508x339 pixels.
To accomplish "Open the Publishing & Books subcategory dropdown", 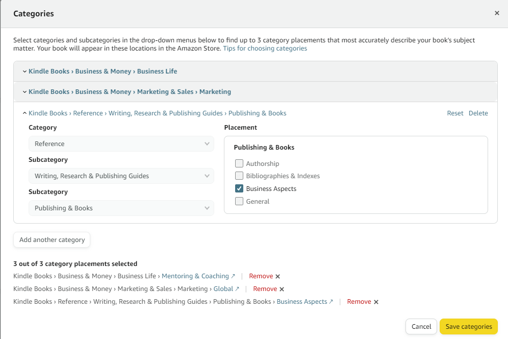I will (121, 208).
